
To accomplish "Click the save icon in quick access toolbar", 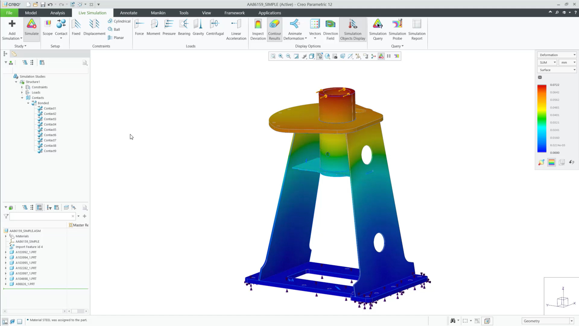I will coord(43,5).
